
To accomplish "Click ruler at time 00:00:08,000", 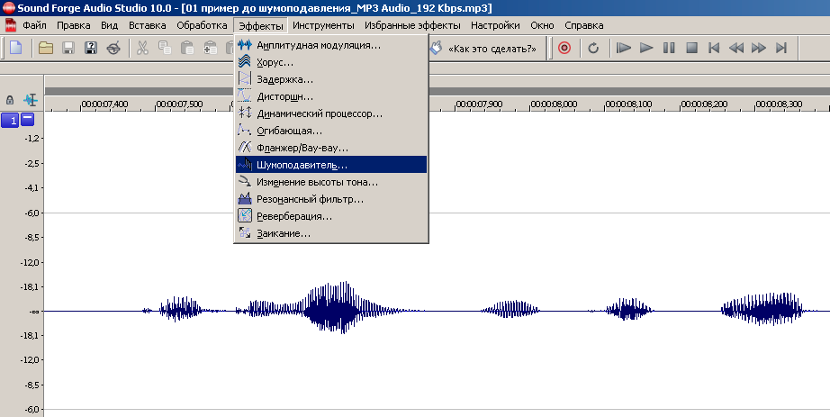I will (555, 104).
